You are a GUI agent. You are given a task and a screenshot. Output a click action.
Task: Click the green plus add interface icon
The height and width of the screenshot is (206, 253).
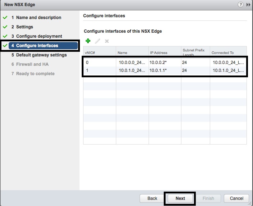(x=88, y=41)
